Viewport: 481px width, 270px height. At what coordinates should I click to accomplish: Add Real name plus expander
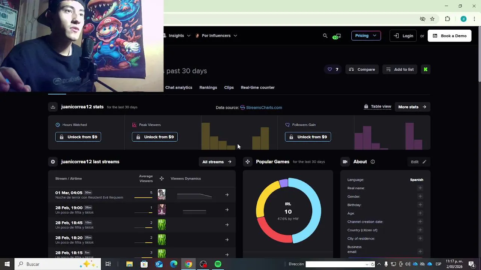(x=420, y=188)
